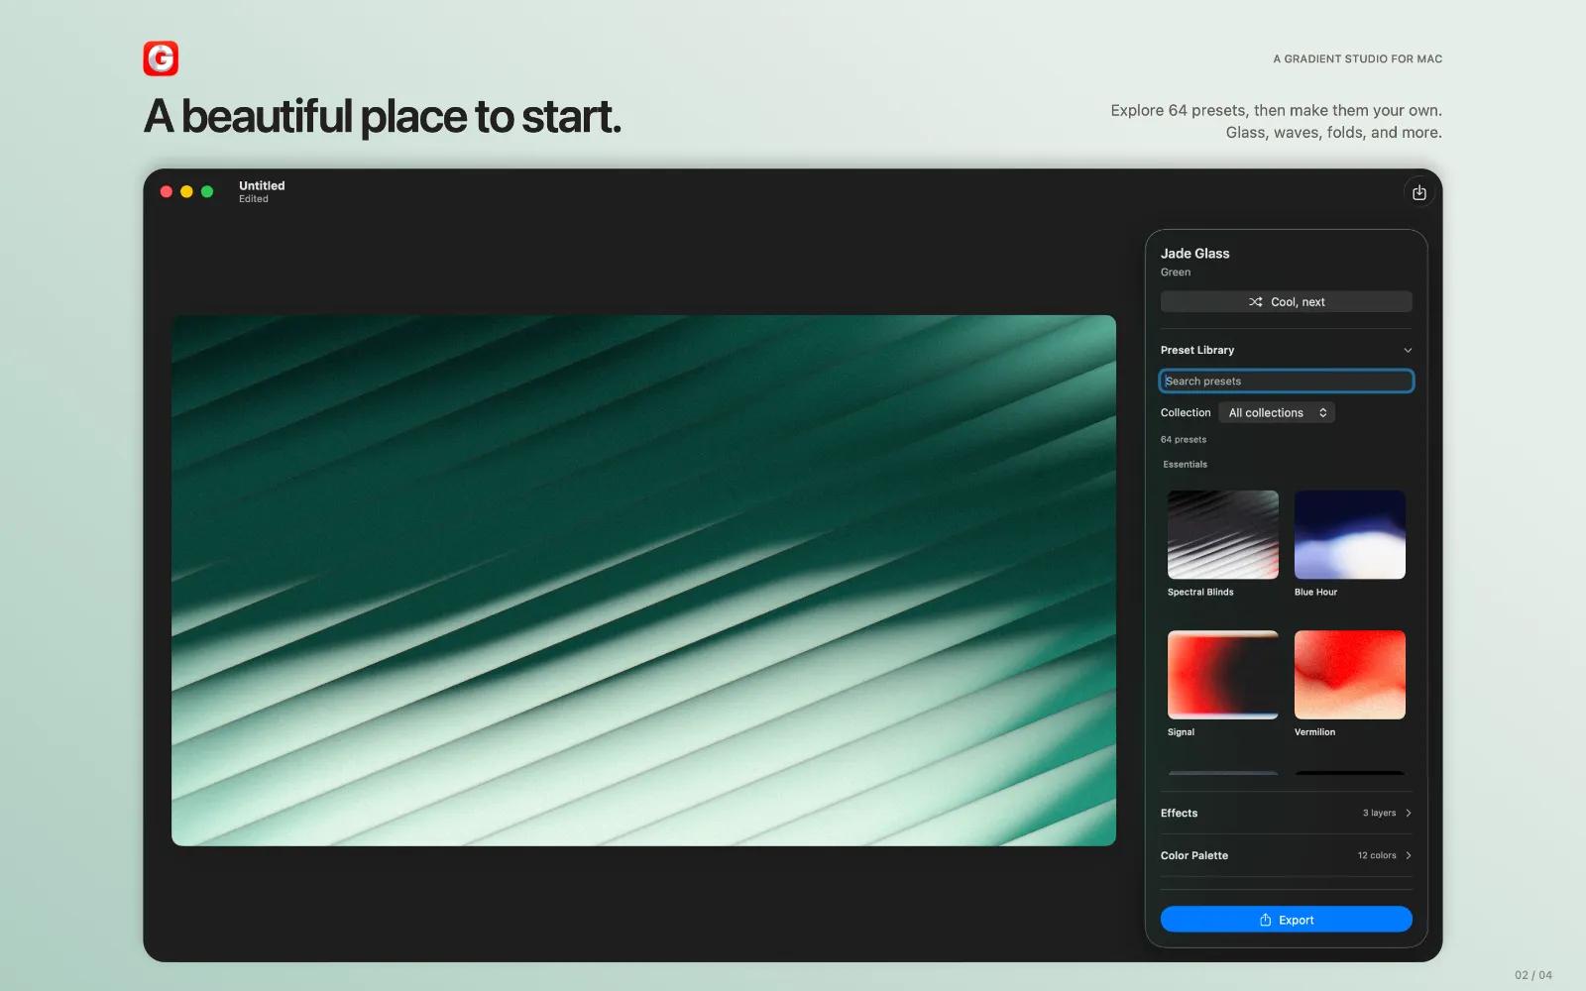Click the 3 layers value in Effects

(x=1379, y=813)
